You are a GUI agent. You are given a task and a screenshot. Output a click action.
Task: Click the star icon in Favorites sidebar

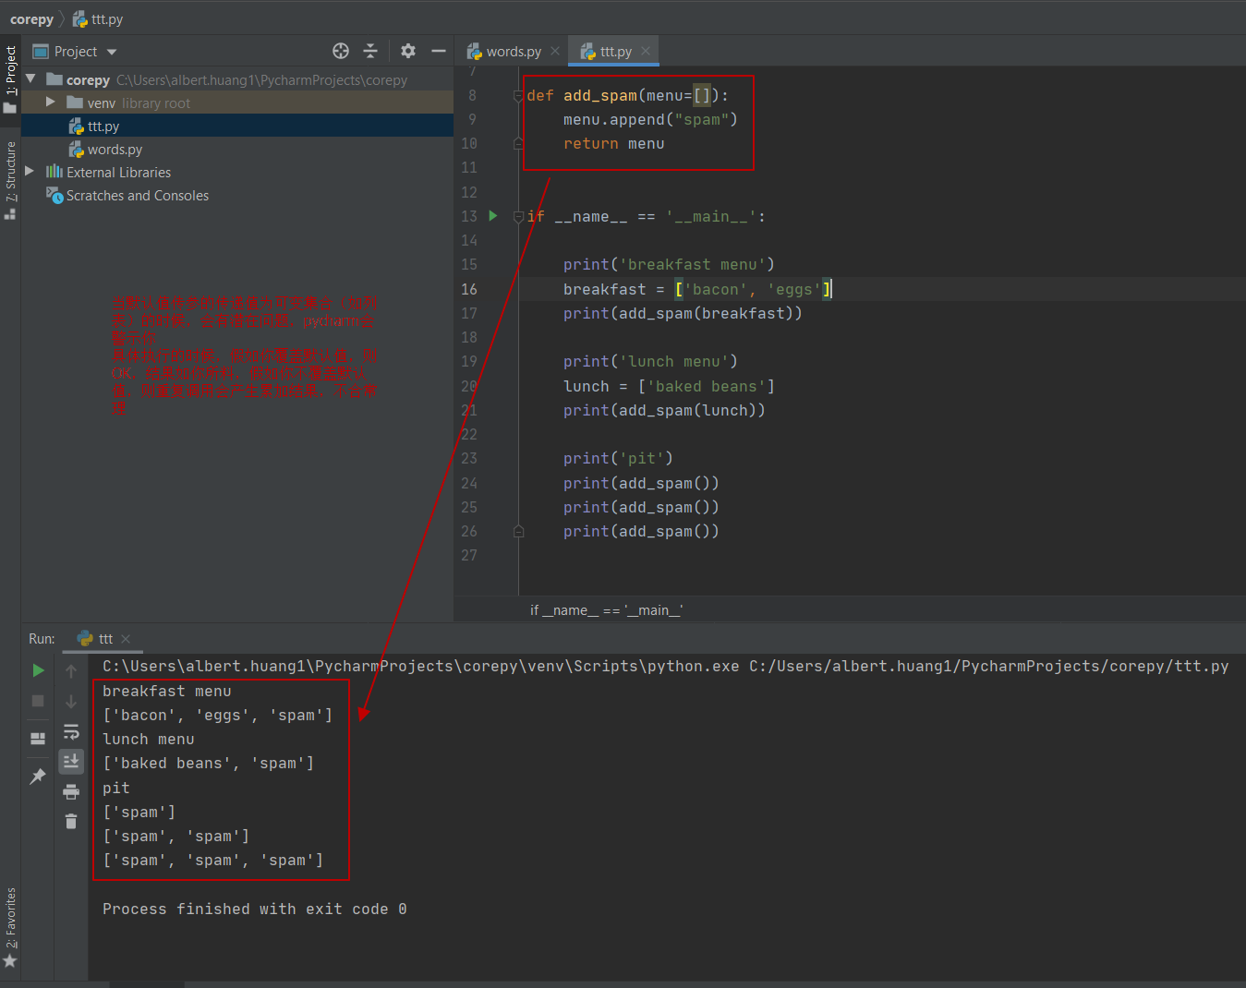(x=10, y=961)
